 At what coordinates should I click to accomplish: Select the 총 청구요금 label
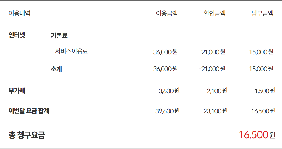click(x=27, y=135)
